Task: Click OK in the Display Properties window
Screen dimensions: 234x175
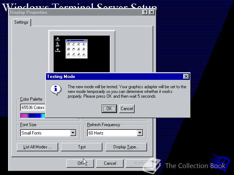Action: pos(80,163)
